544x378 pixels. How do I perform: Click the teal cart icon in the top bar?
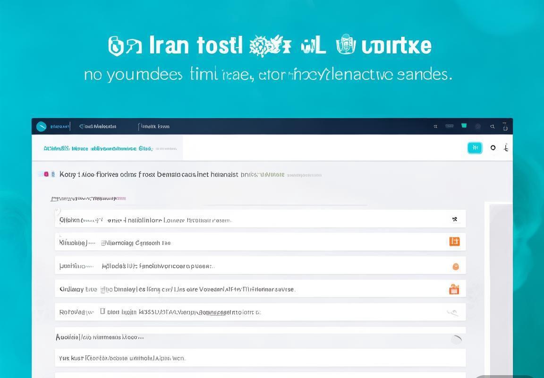tap(464, 126)
